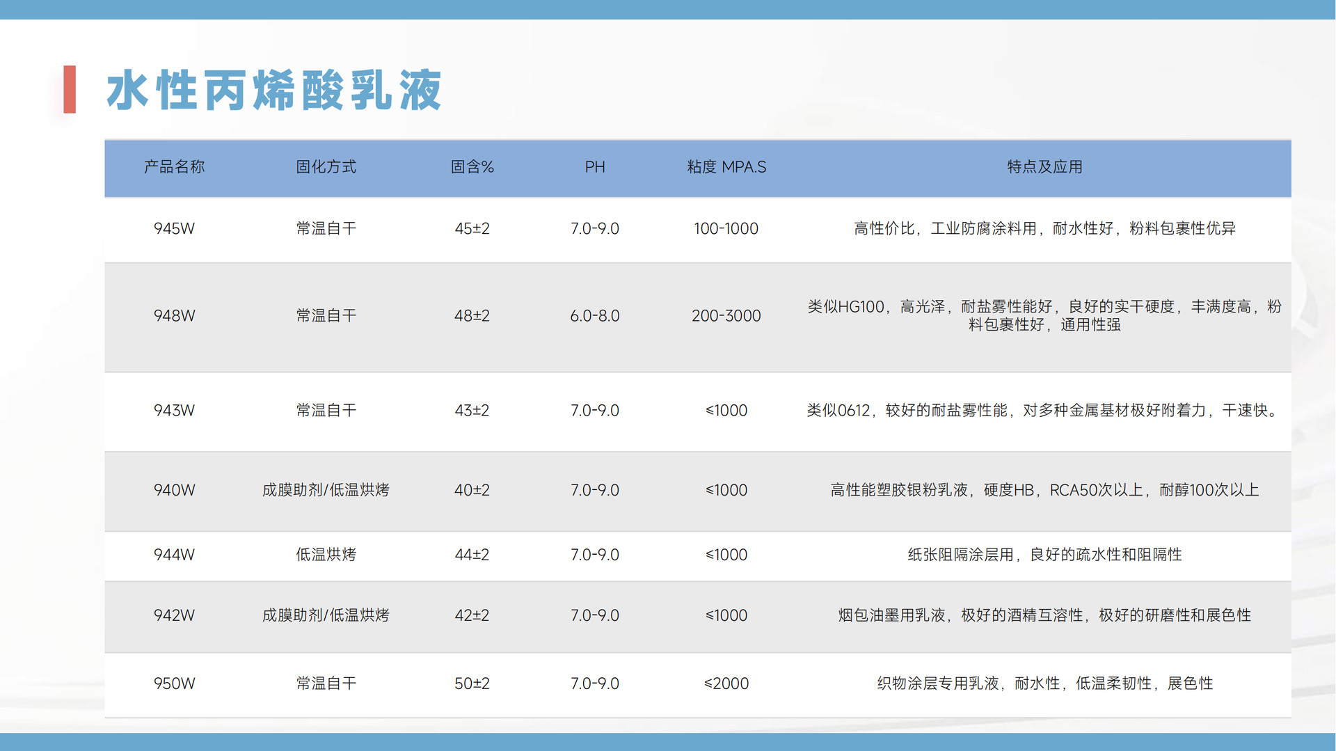Select the 945W product name cell

click(174, 228)
